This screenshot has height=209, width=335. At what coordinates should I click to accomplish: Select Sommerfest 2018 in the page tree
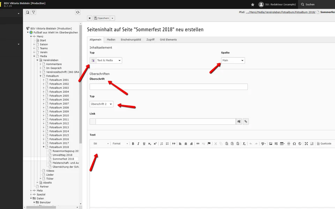63,159
